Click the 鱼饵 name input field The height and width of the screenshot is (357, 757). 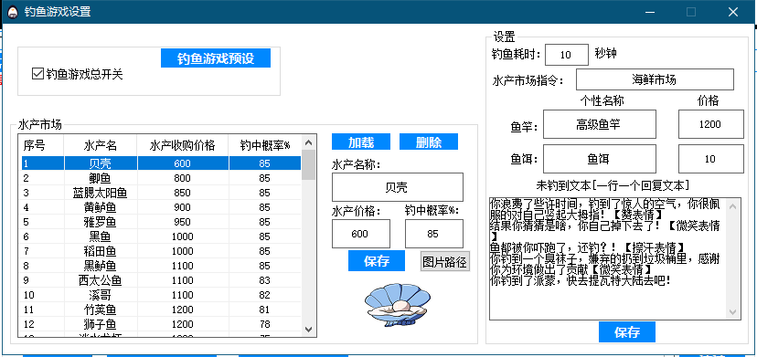tap(600, 159)
